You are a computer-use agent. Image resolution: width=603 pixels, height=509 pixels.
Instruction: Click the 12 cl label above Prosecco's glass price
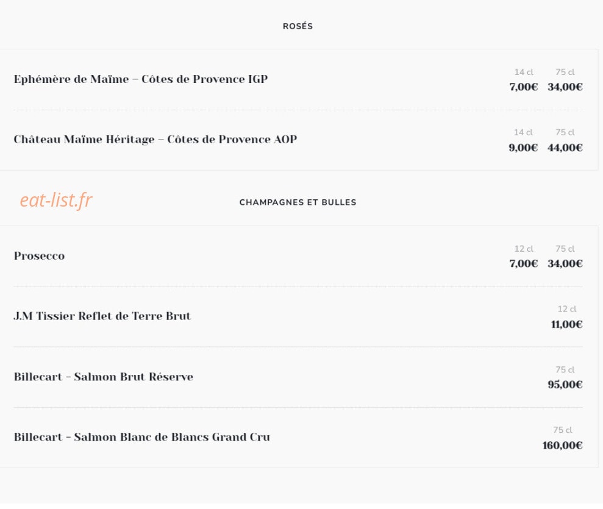coord(524,249)
